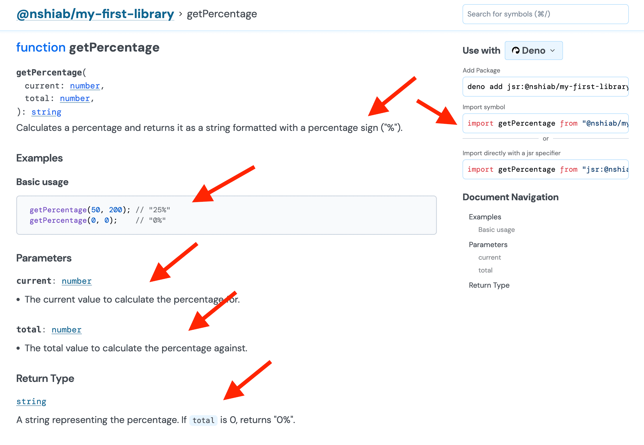
Task: Jump to Basic usage in navigation
Action: point(496,230)
